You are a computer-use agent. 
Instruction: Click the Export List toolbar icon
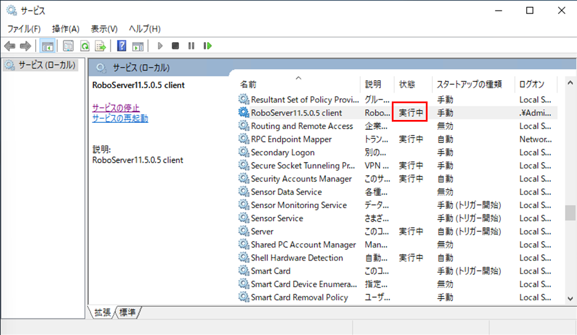(x=100, y=46)
